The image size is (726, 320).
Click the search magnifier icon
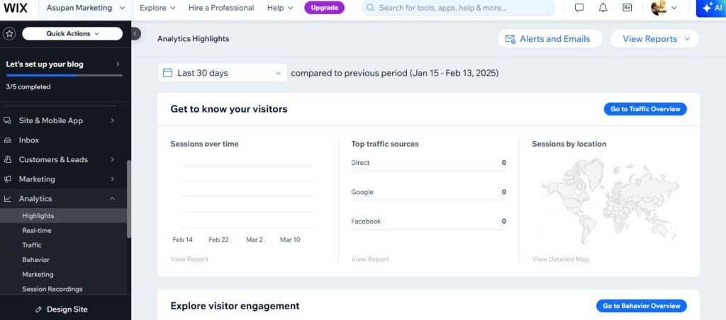point(371,8)
